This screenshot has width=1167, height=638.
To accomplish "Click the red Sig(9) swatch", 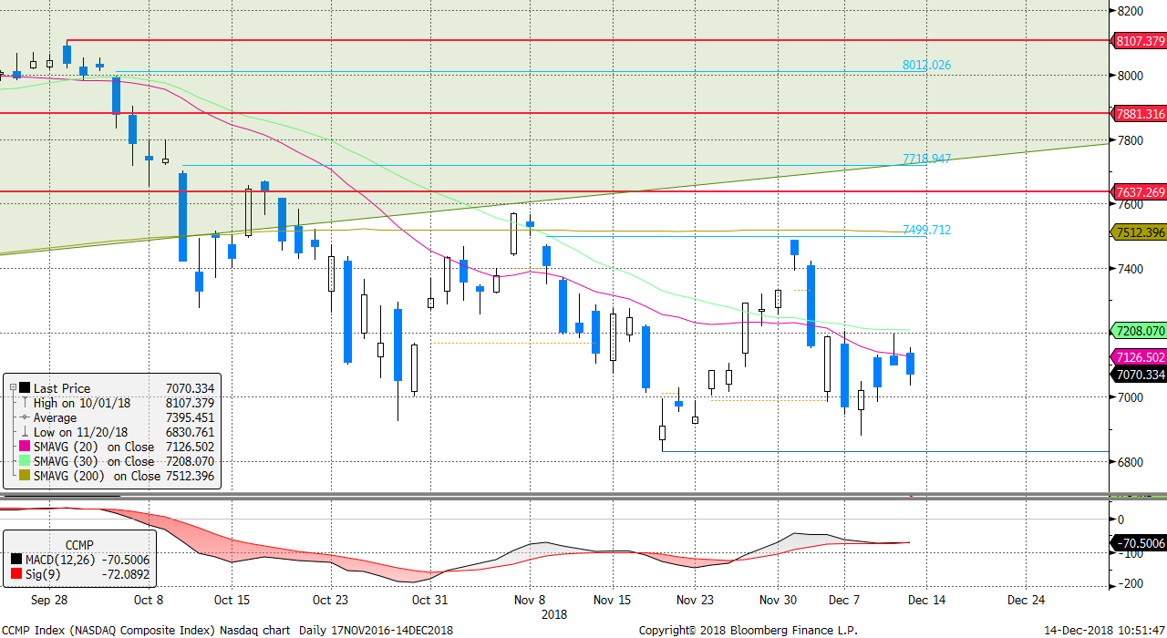I will pyautogui.click(x=15, y=575).
